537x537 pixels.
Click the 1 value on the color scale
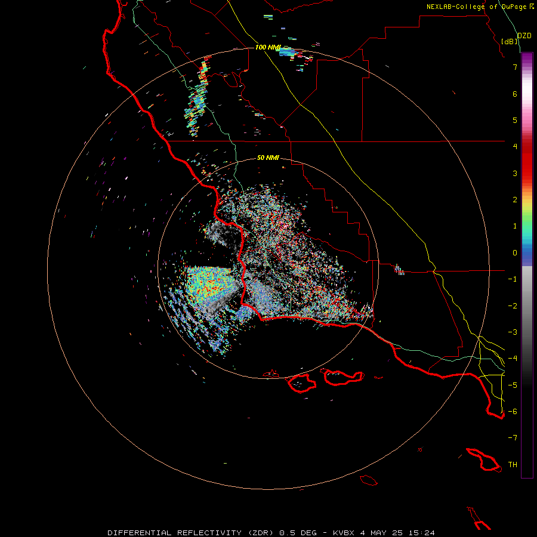[515, 226]
